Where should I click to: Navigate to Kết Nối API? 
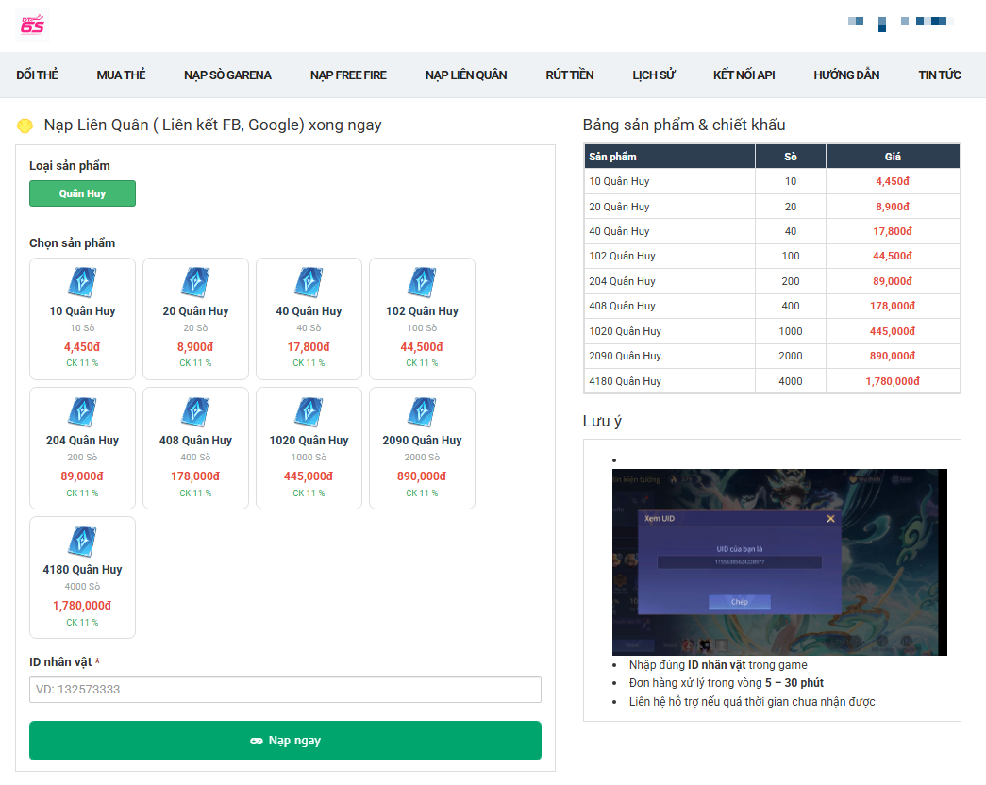click(x=744, y=75)
